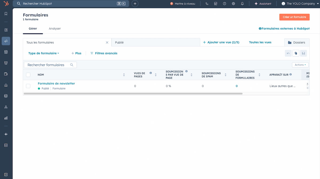
Task: Open the Breeze AI sparkle icon in sidebar
Action: [x=6, y=134]
